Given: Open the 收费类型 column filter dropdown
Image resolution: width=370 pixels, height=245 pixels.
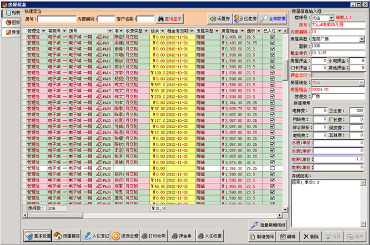Looking at the screenshot, I should click(146, 31).
